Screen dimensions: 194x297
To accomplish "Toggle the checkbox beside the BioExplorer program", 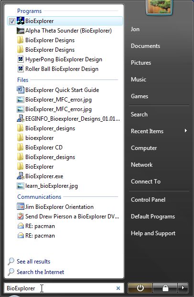I will pyautogui.click(x=12, y=21).
